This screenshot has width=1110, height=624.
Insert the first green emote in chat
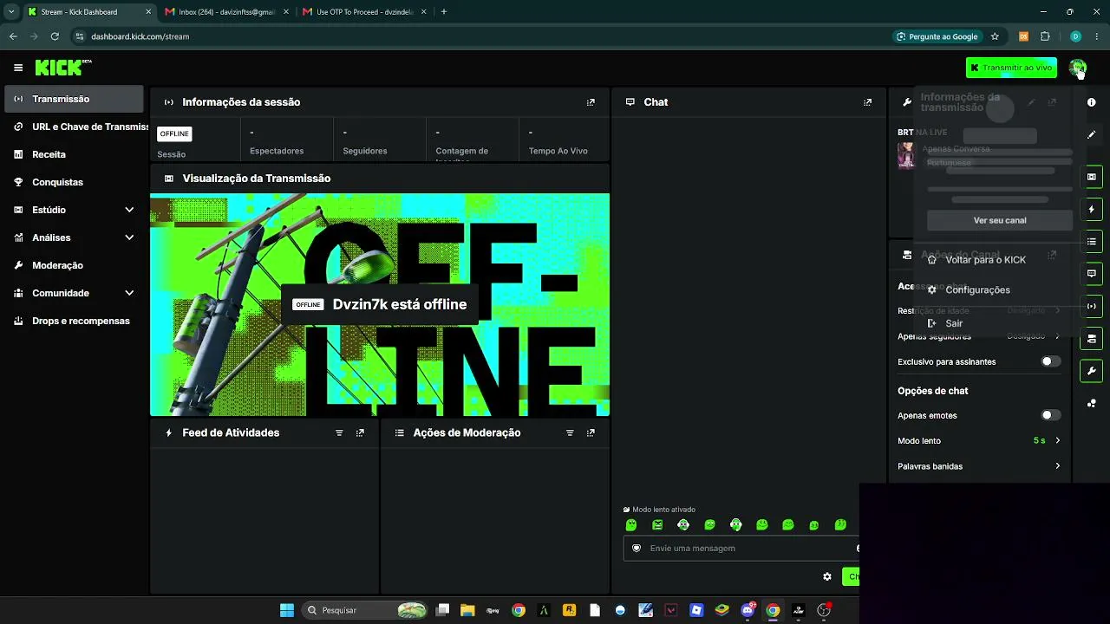631,525
